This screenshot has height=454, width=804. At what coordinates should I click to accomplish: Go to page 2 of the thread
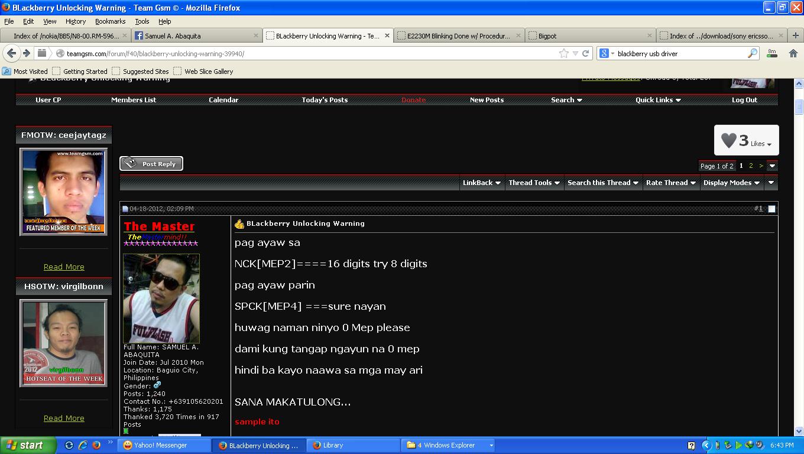[x=751, y=166]
